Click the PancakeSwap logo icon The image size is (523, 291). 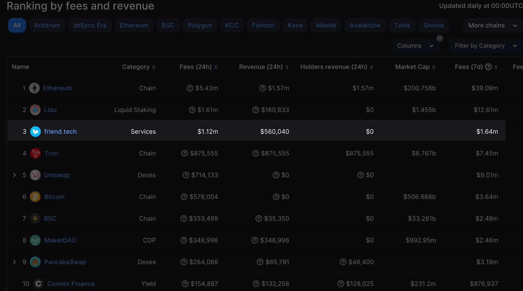(x=35, y=262)
